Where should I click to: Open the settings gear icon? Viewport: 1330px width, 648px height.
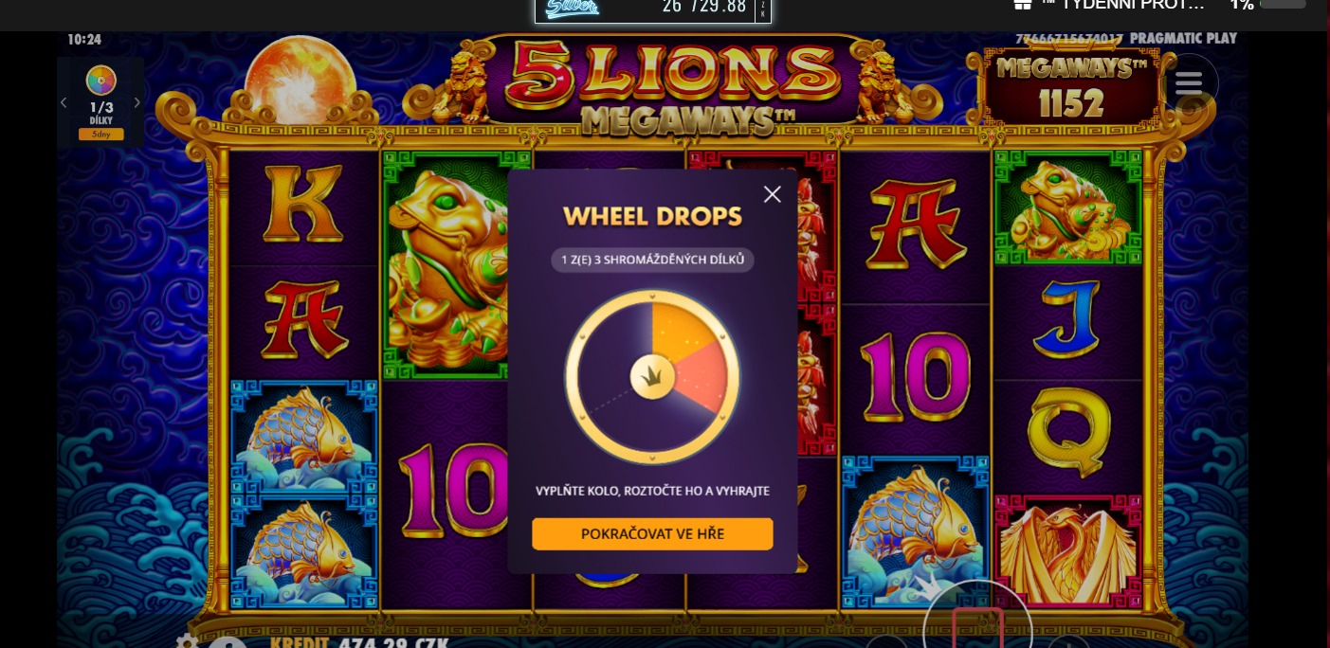click(x=186, y=641)
